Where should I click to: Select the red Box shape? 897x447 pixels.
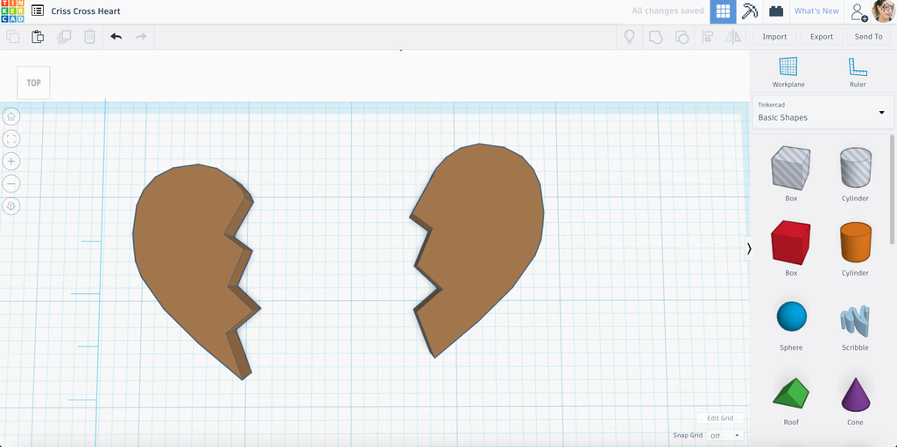(x=791, y=248)
